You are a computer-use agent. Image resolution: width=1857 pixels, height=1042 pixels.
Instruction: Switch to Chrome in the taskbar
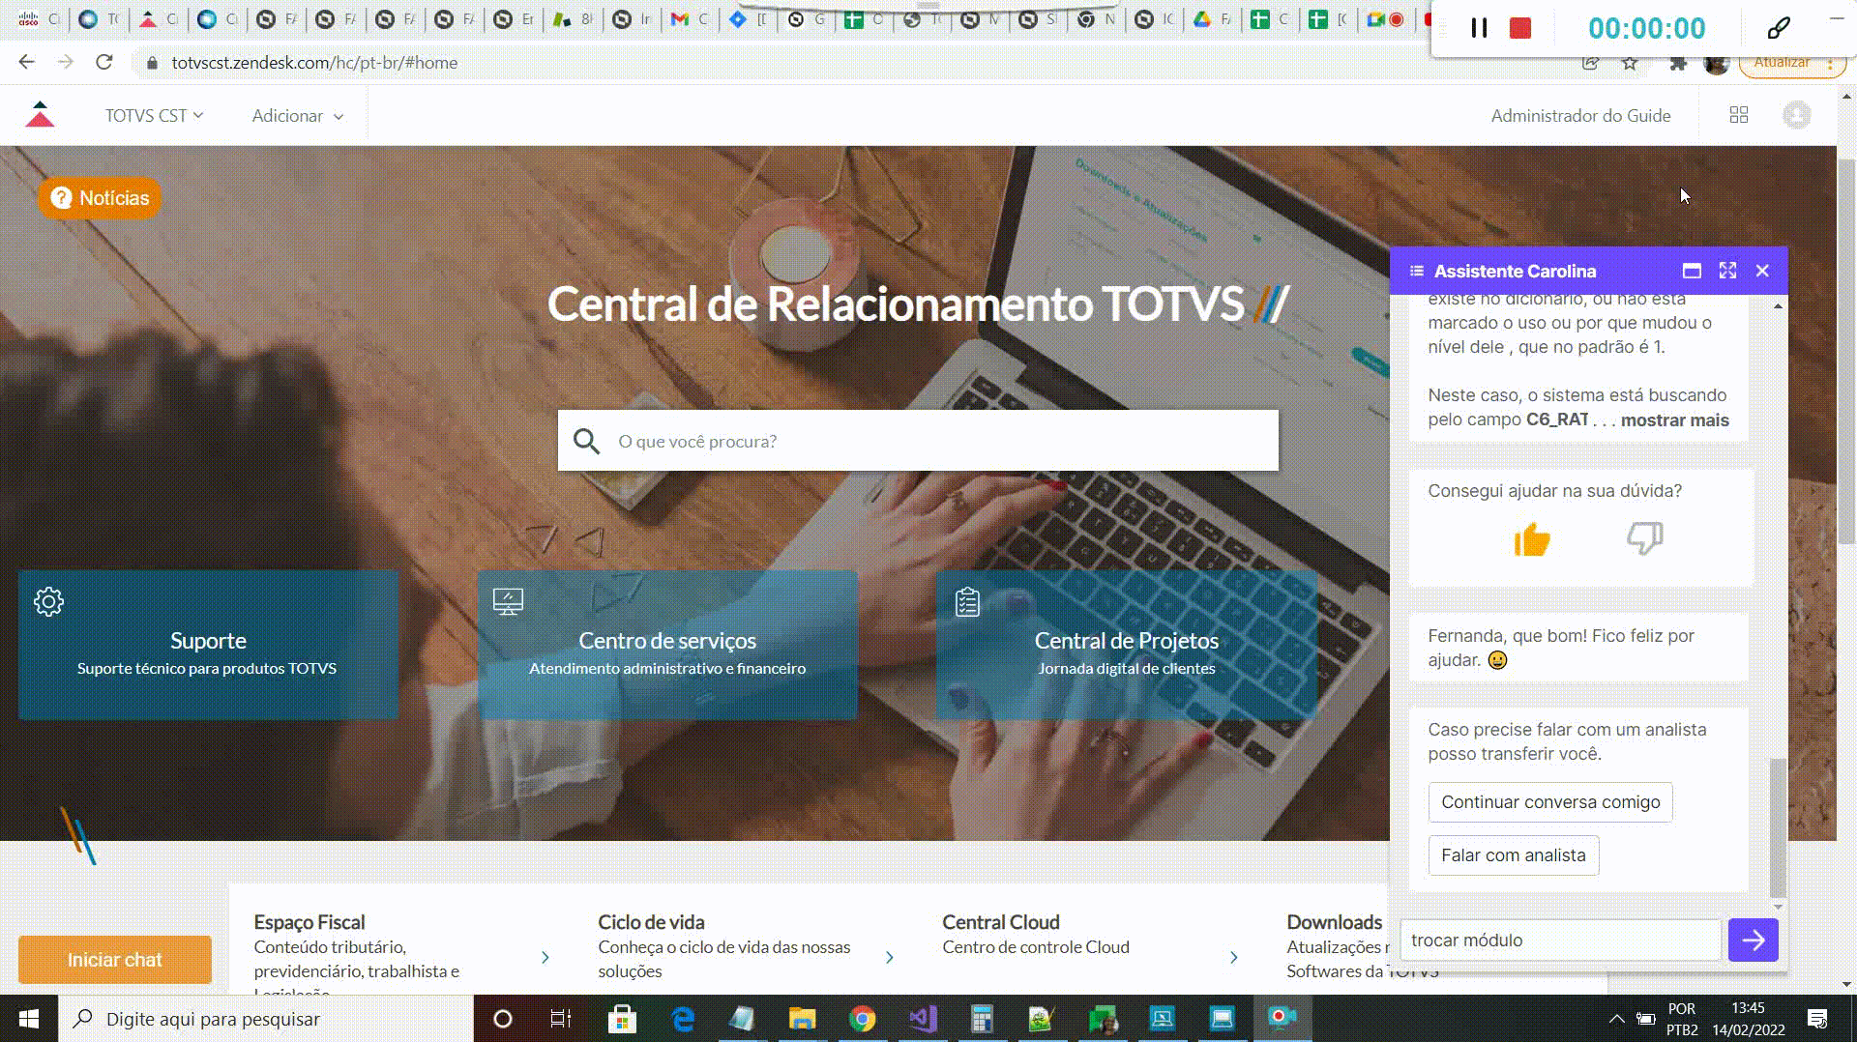coord(862,1019)
